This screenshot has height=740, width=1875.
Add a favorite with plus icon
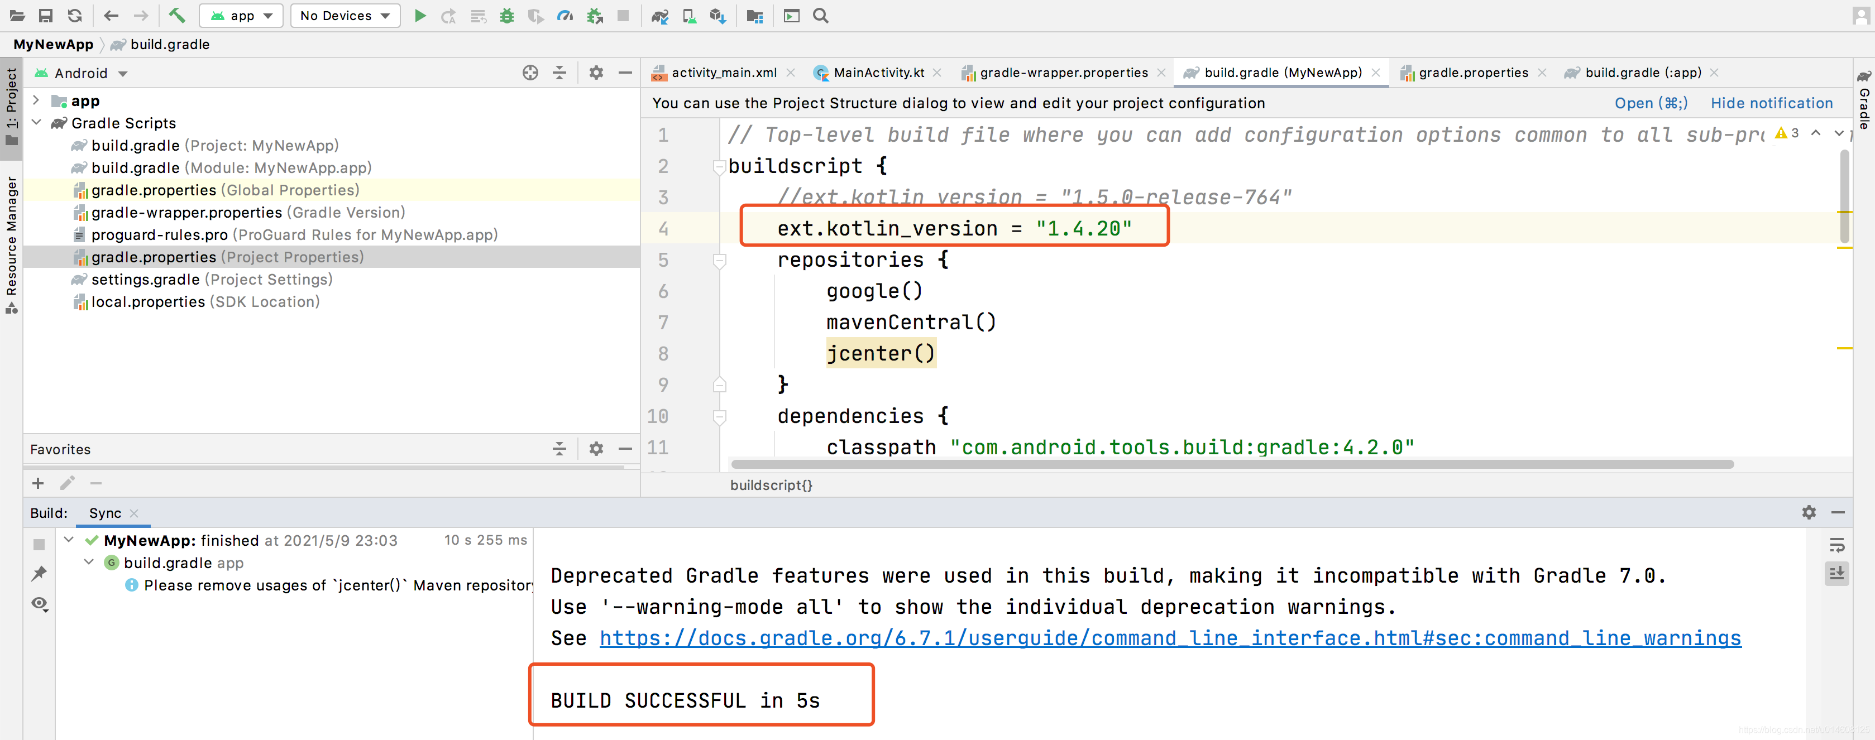[38, 483]
